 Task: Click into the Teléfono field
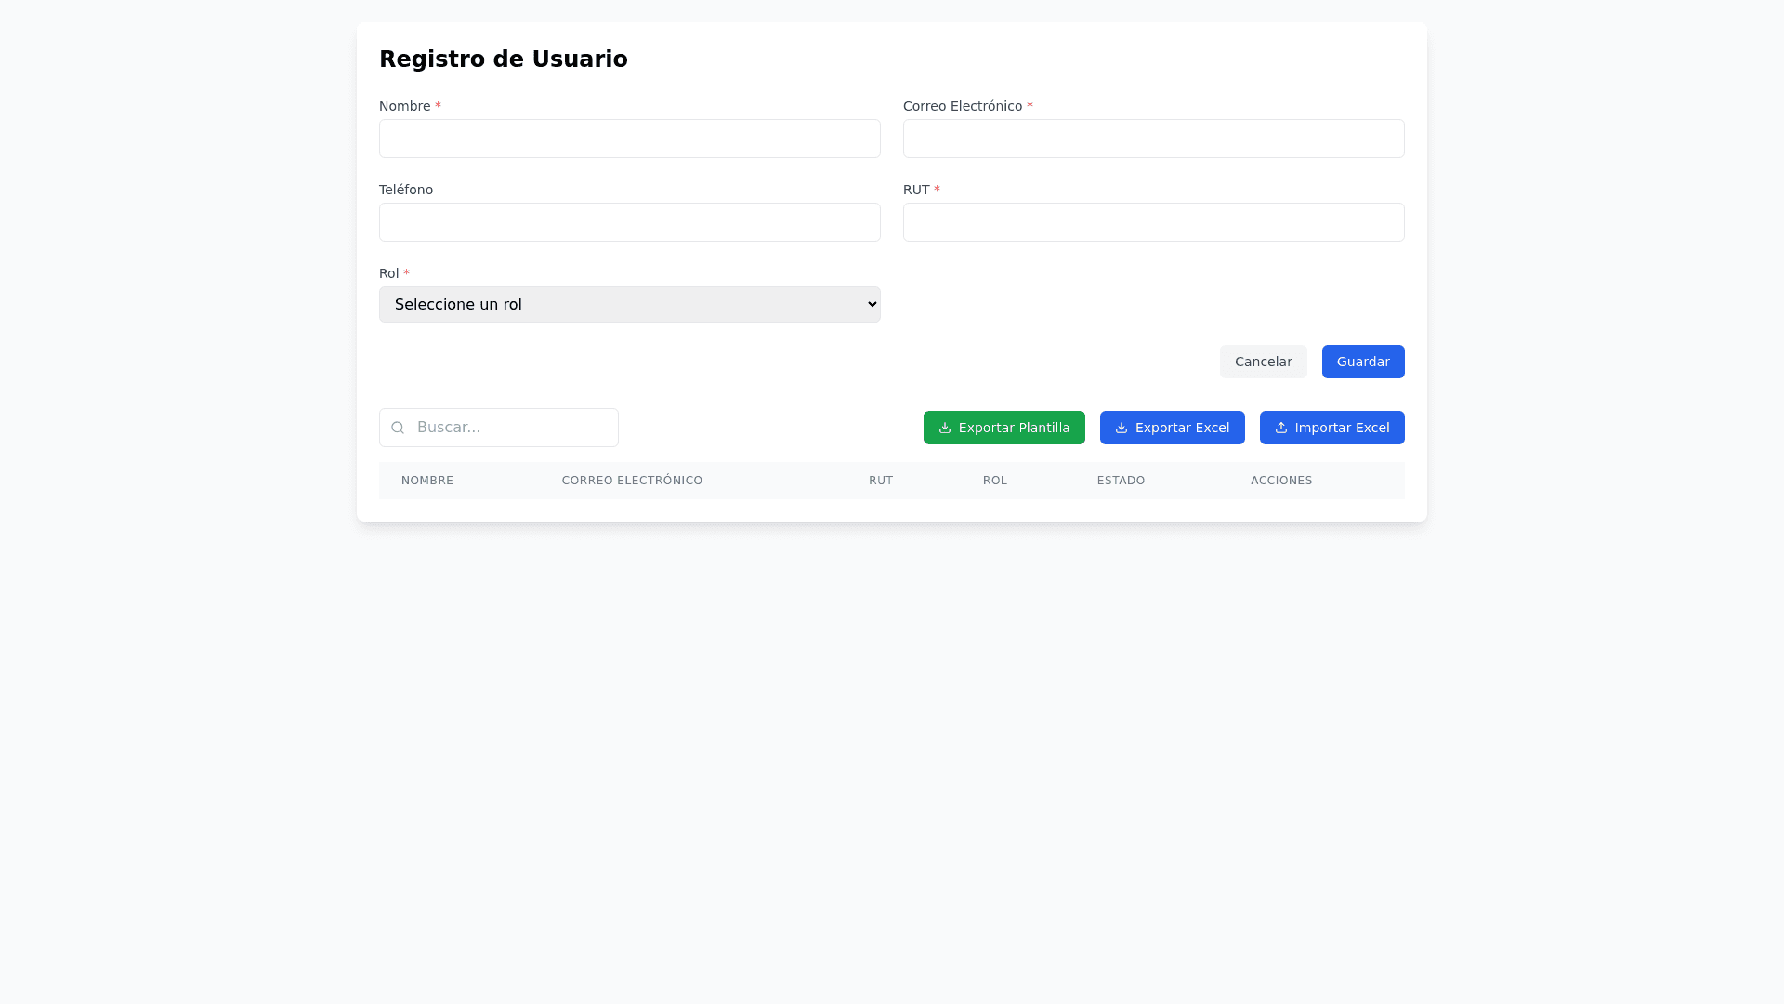coord(629,222)
